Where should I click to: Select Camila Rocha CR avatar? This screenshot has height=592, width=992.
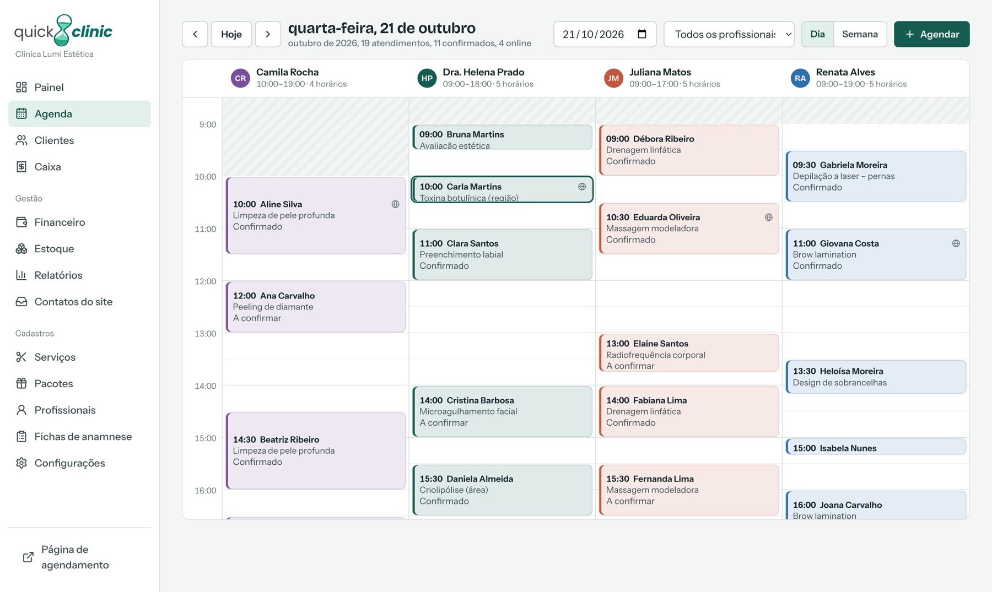pos(240,78)
